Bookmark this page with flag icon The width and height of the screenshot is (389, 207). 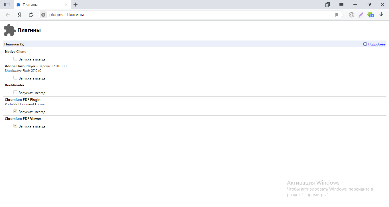(337, 15)
